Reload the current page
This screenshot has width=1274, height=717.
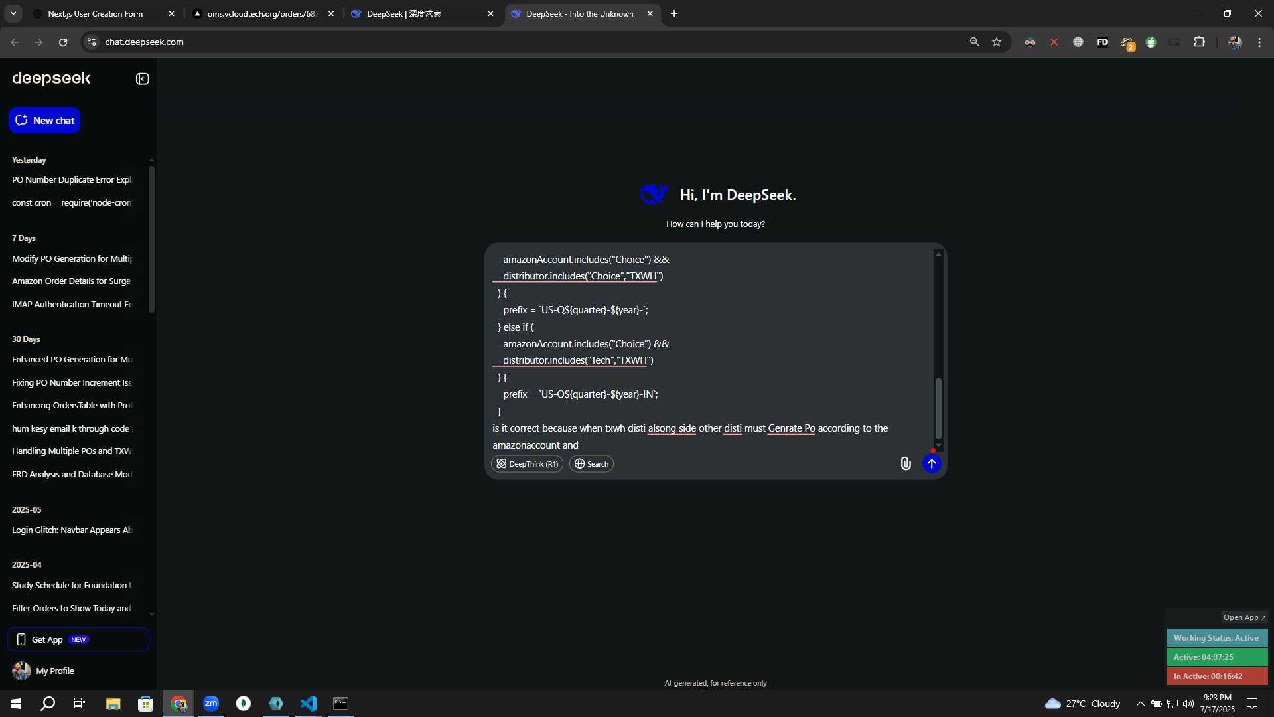tap(63, 42)
